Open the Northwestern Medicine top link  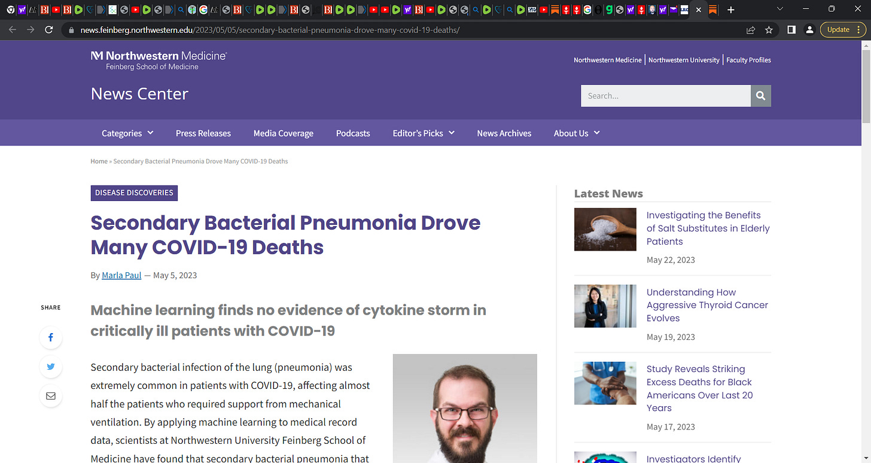click(x=607, y=60)
